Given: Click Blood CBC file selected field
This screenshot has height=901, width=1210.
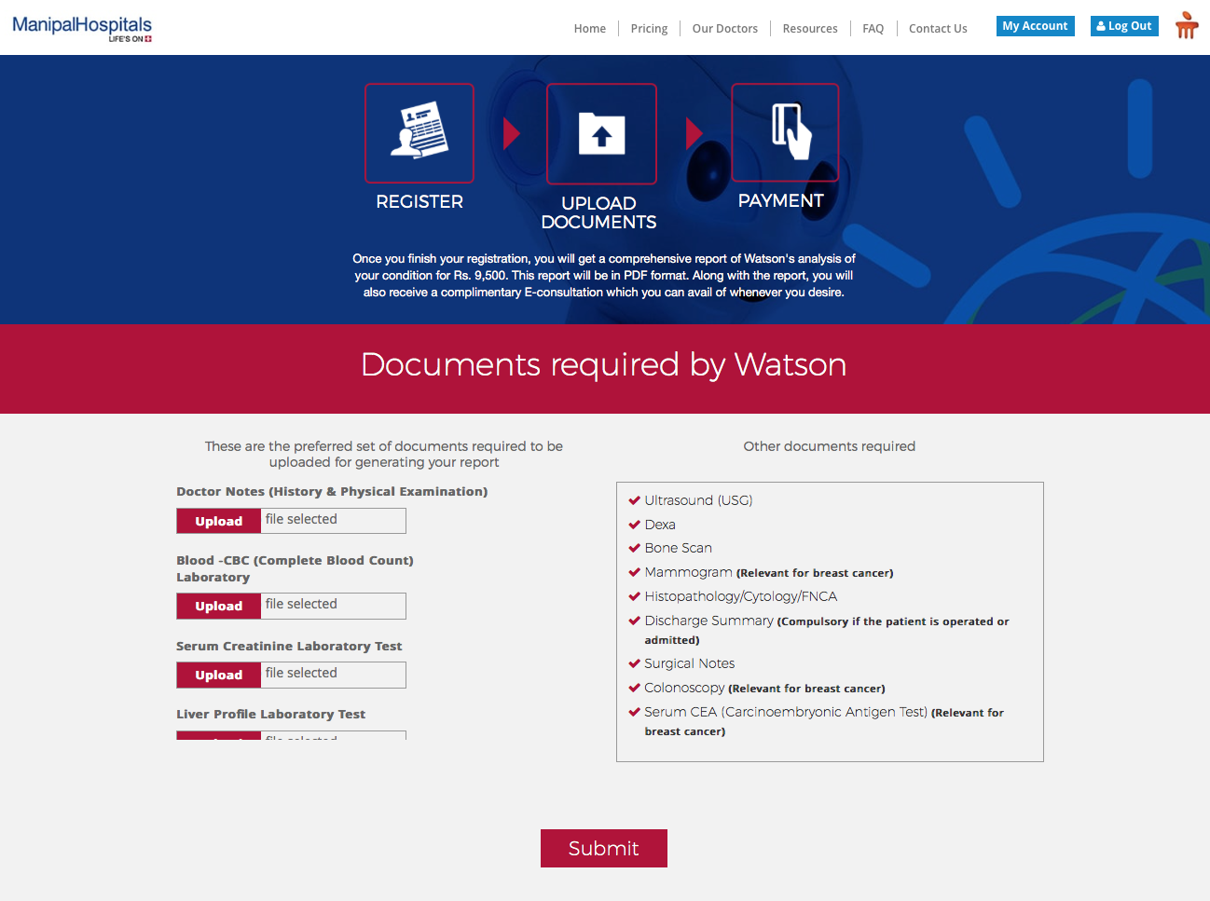Looking at the screenshot, I should 334,606.
